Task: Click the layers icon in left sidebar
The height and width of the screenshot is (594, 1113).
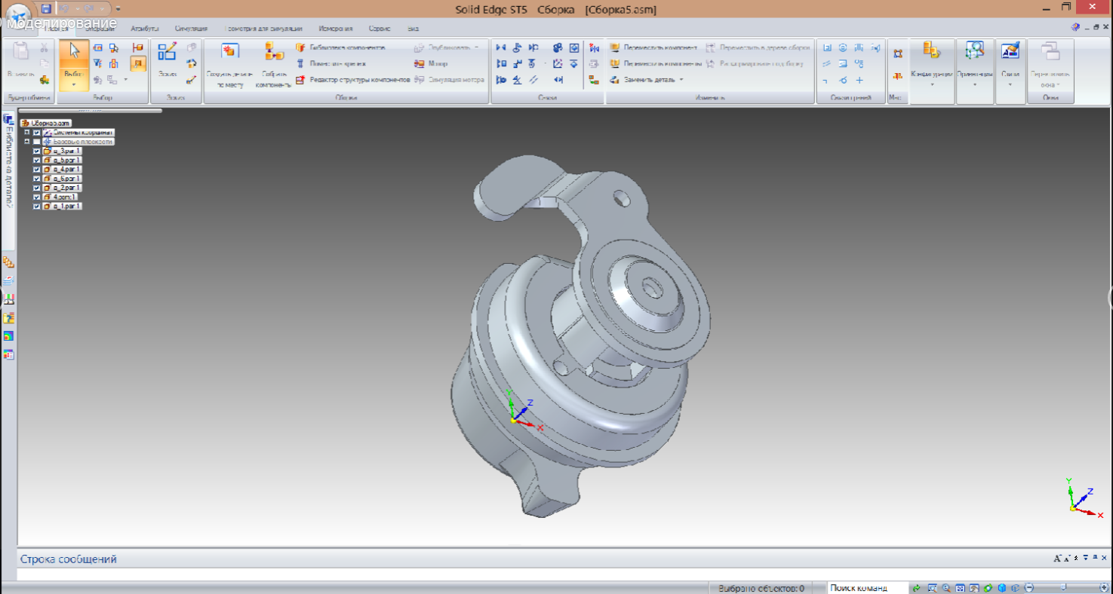Action: [x=8, y=280]
